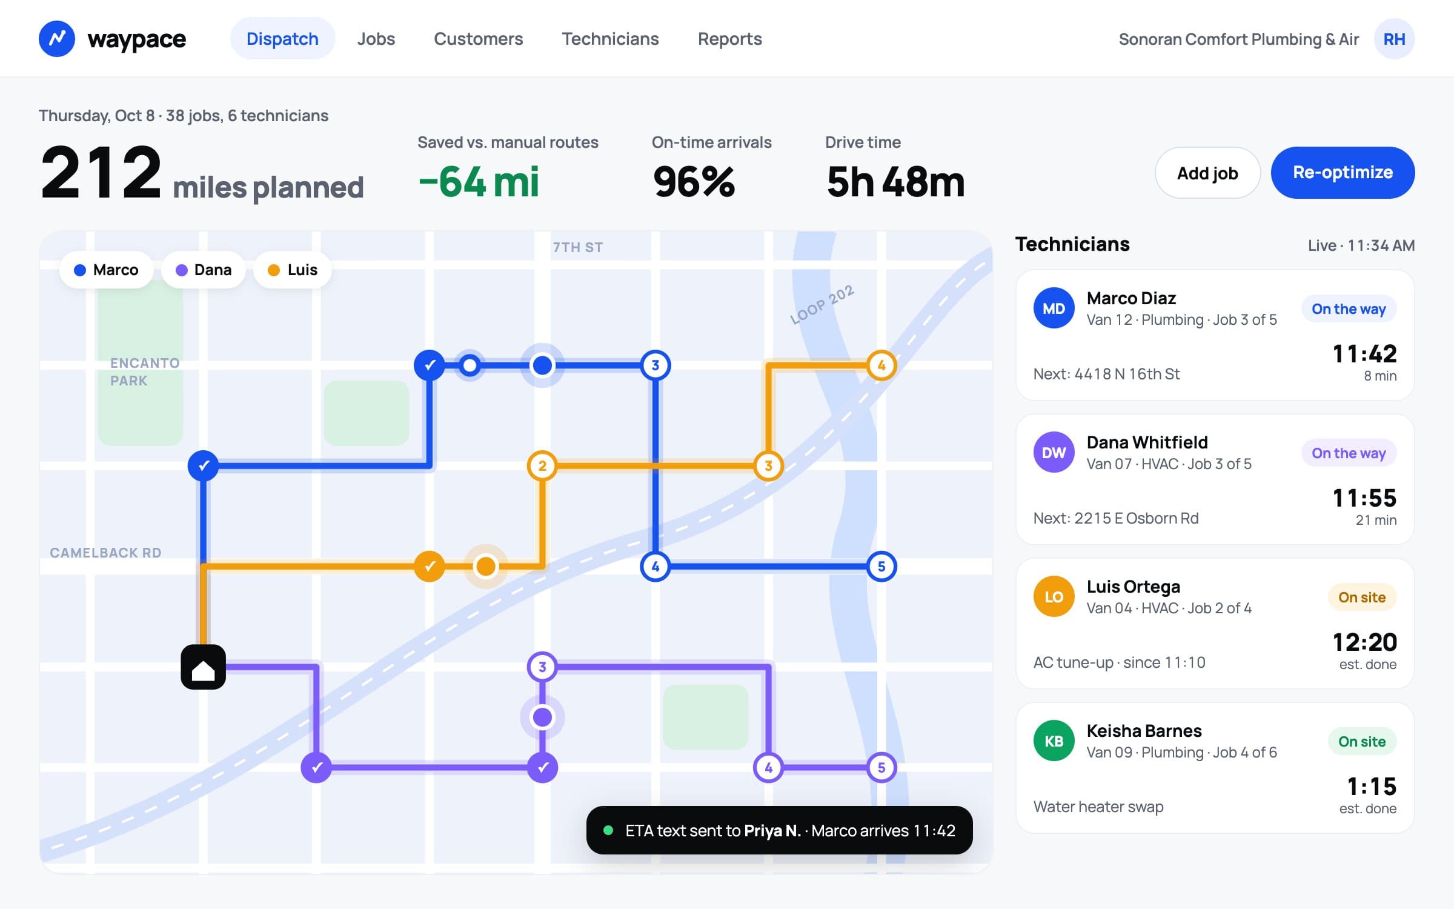
Task: Toggle Luis route in map legend
Action: tap(293, 270)
